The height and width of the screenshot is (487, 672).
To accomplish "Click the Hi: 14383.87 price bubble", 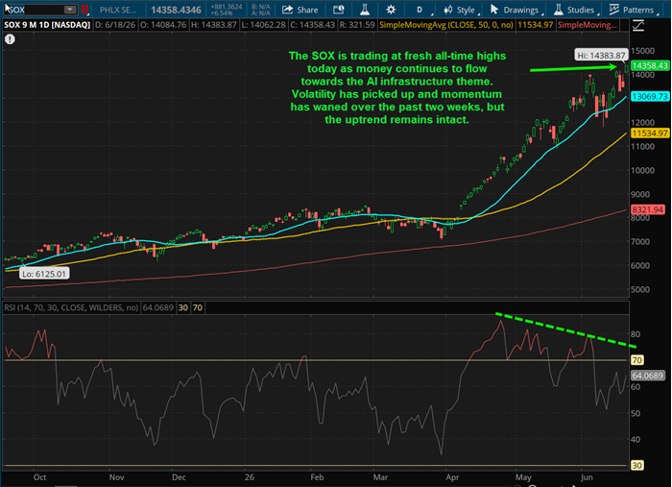I will pos(601,56).
